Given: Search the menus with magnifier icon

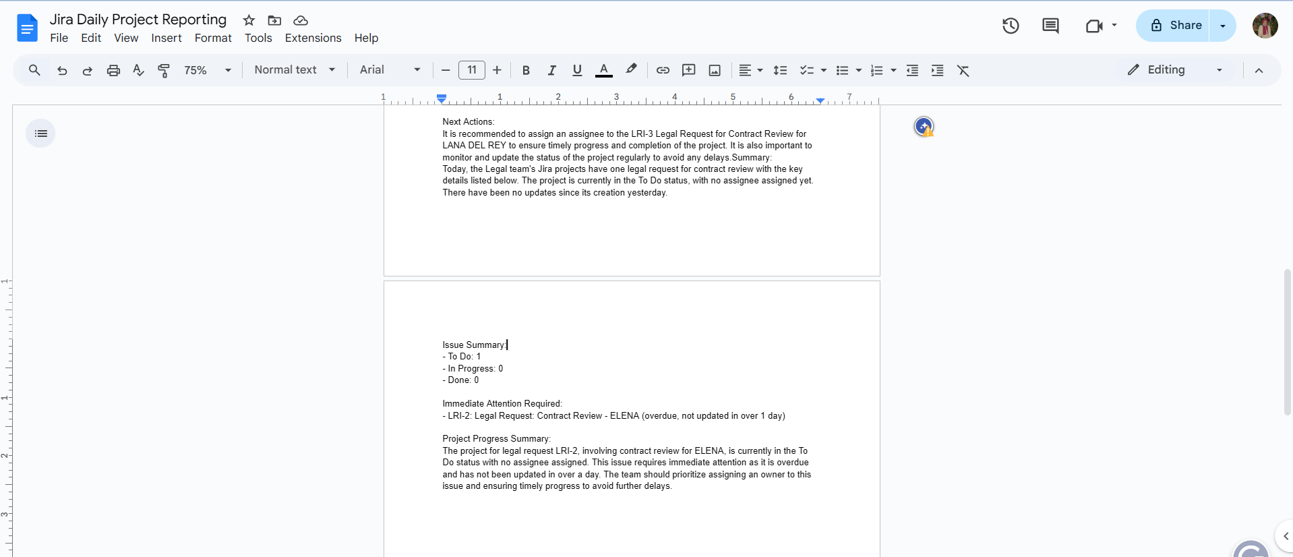Looking at the screenshot, I should [x=34, y=70].
